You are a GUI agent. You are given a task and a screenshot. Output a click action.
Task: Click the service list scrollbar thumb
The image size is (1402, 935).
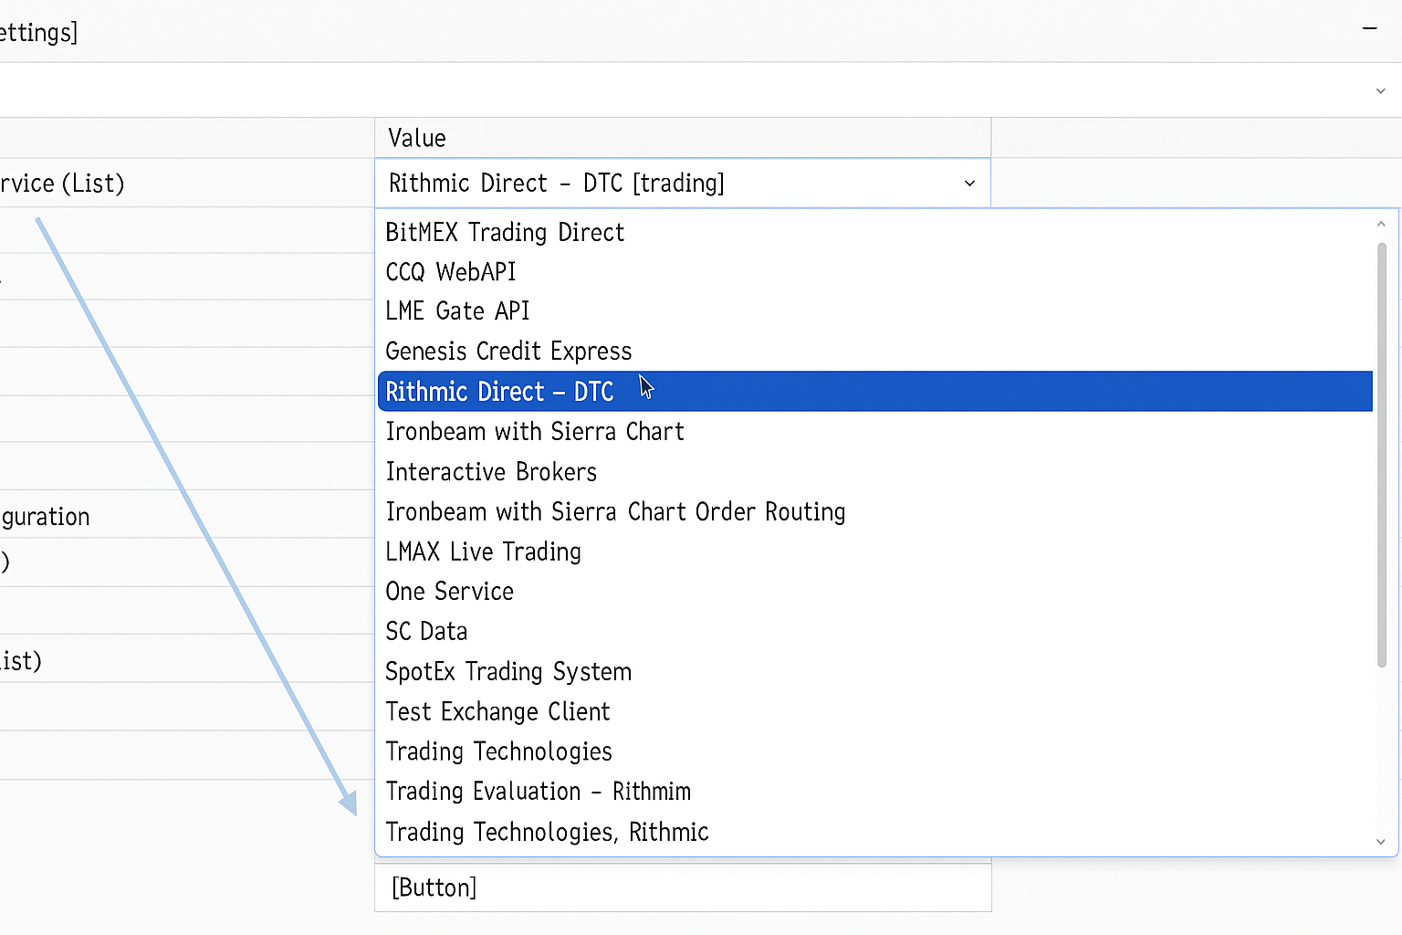1382,455
